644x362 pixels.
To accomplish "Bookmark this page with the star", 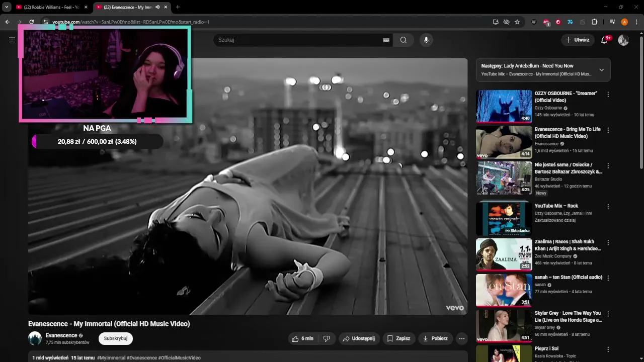I will (x=517, y=22).
